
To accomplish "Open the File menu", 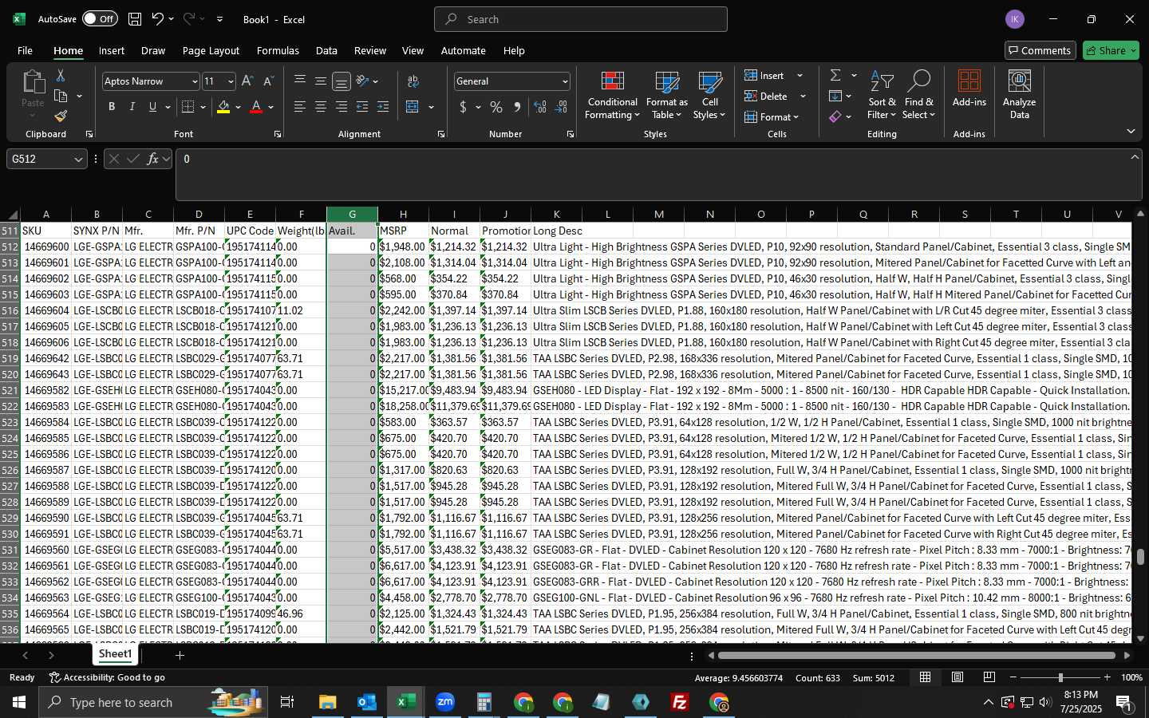I will point(25,50).
